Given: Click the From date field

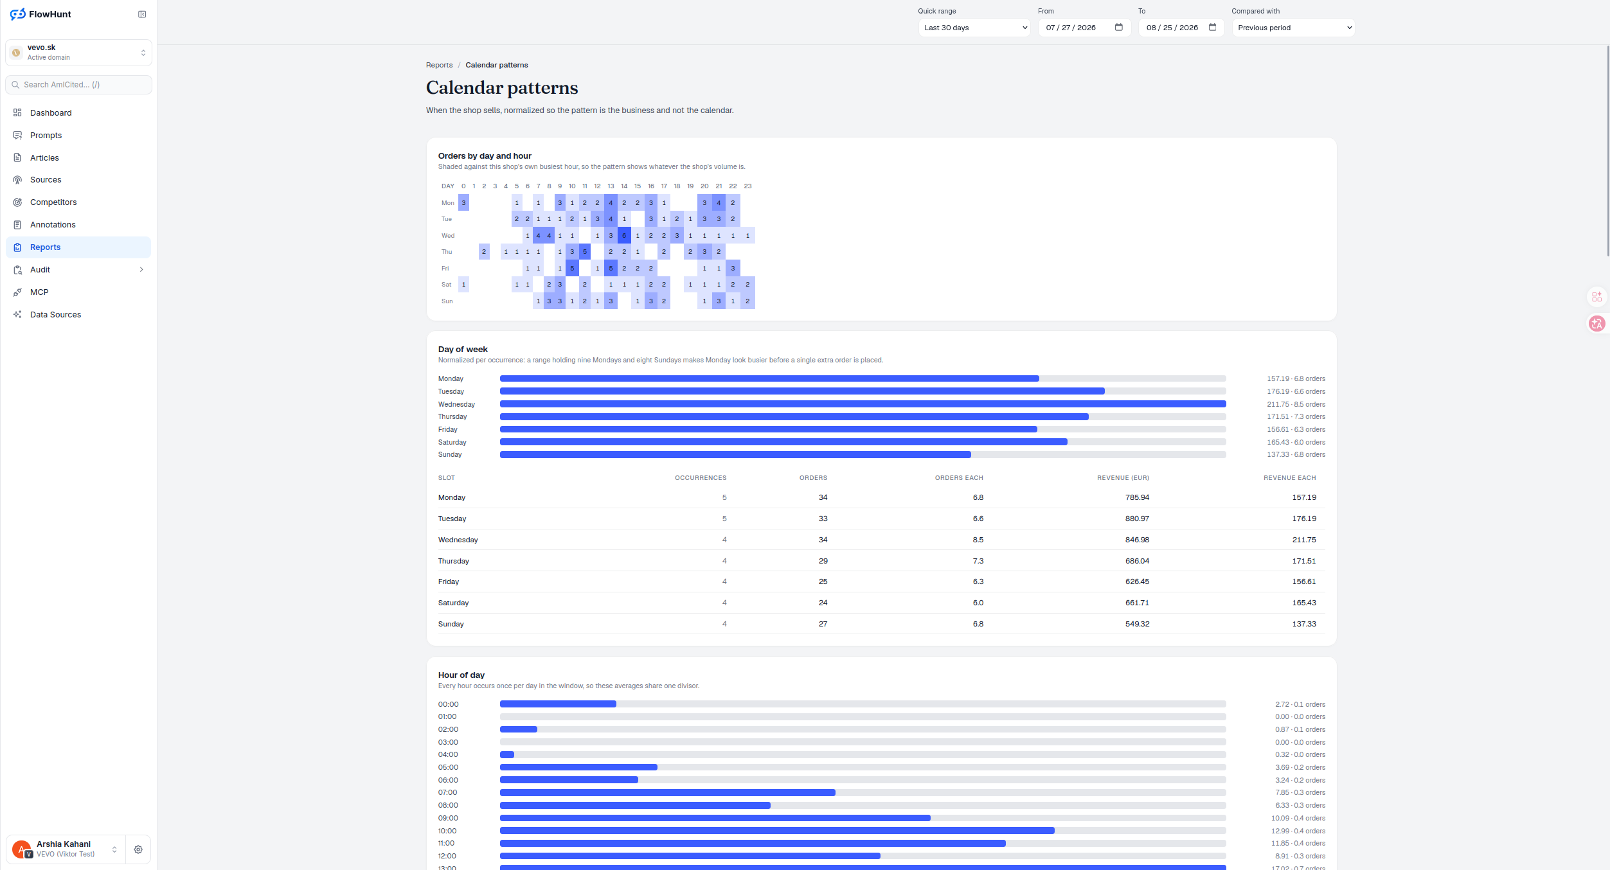Looking at the screenshot, I should coord(1084,28).
